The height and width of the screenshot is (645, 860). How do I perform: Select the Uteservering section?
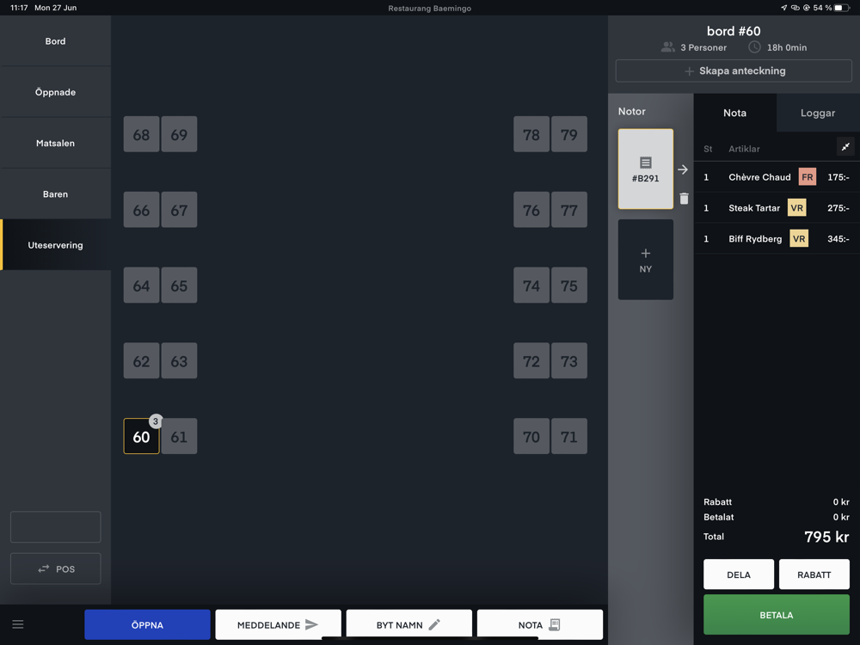coord(55,245)
